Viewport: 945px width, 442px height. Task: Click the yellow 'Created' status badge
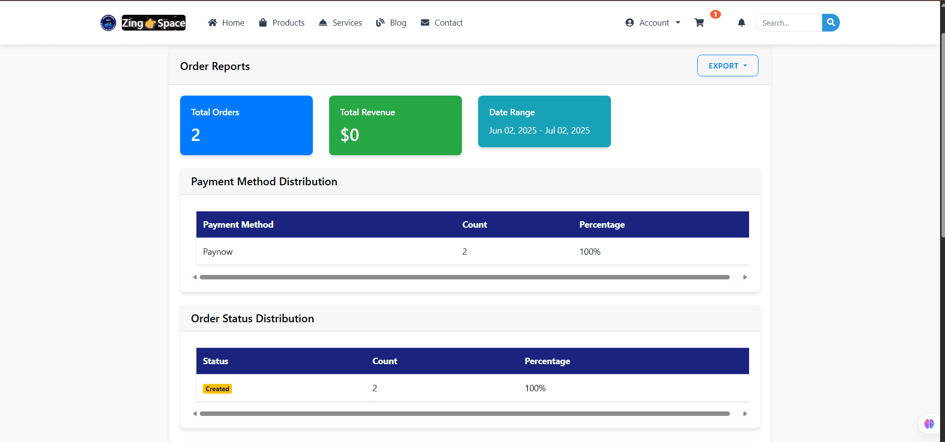pos(217,389)
